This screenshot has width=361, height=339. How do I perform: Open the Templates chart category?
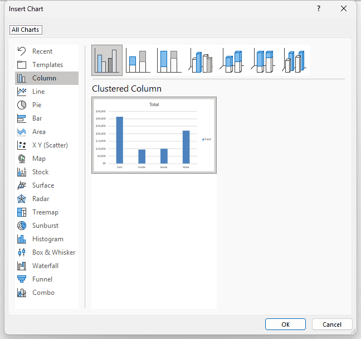[47, 65]
